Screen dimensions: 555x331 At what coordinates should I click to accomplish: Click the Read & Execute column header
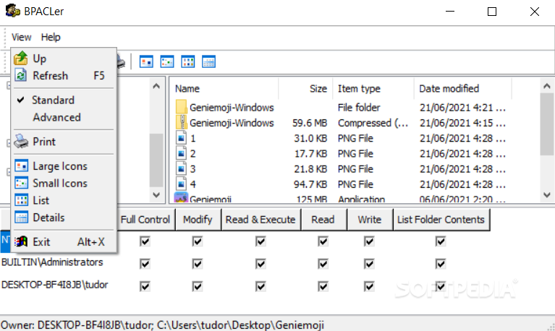point(261,220)
